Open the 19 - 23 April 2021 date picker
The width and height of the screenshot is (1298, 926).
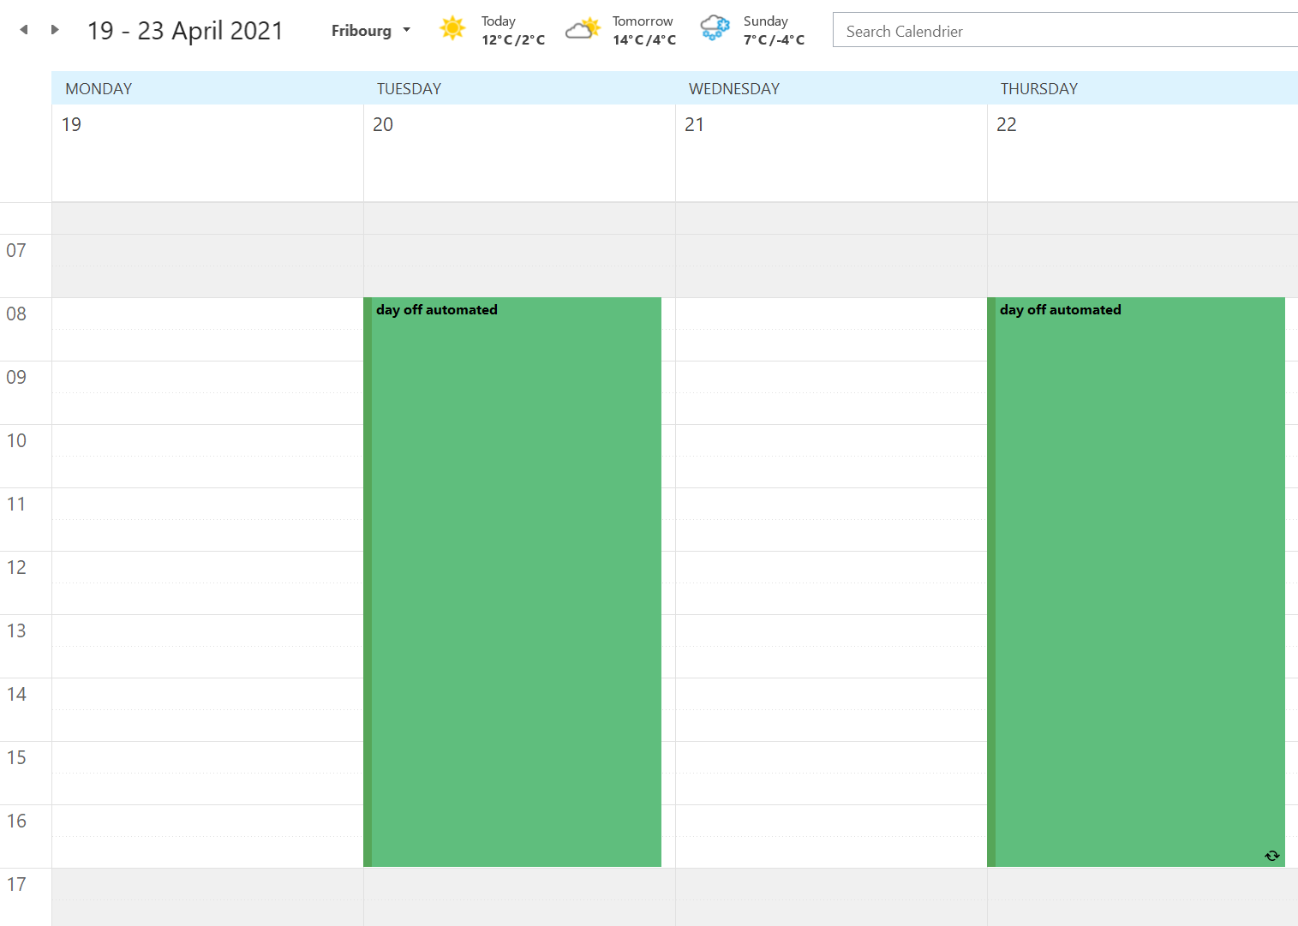185,31
